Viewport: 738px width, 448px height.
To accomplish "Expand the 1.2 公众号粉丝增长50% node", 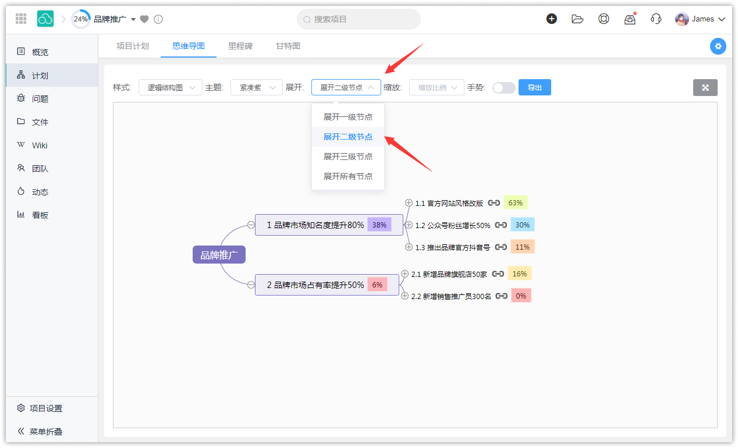I will pyautogui.click(x=409, y=225).
